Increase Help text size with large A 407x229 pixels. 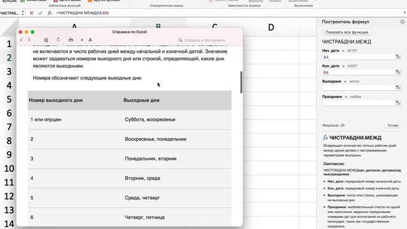click(x=90, y=39)
